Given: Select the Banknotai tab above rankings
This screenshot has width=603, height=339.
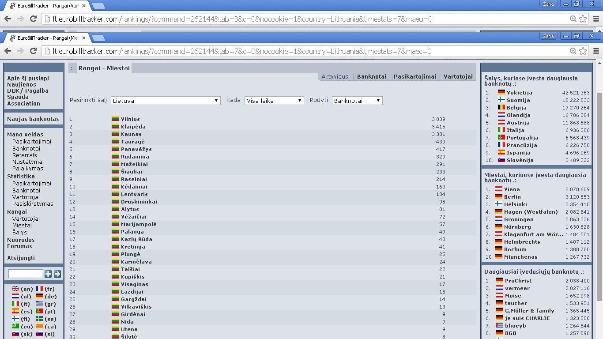Looking at the screenshot, I should point(372,76).
